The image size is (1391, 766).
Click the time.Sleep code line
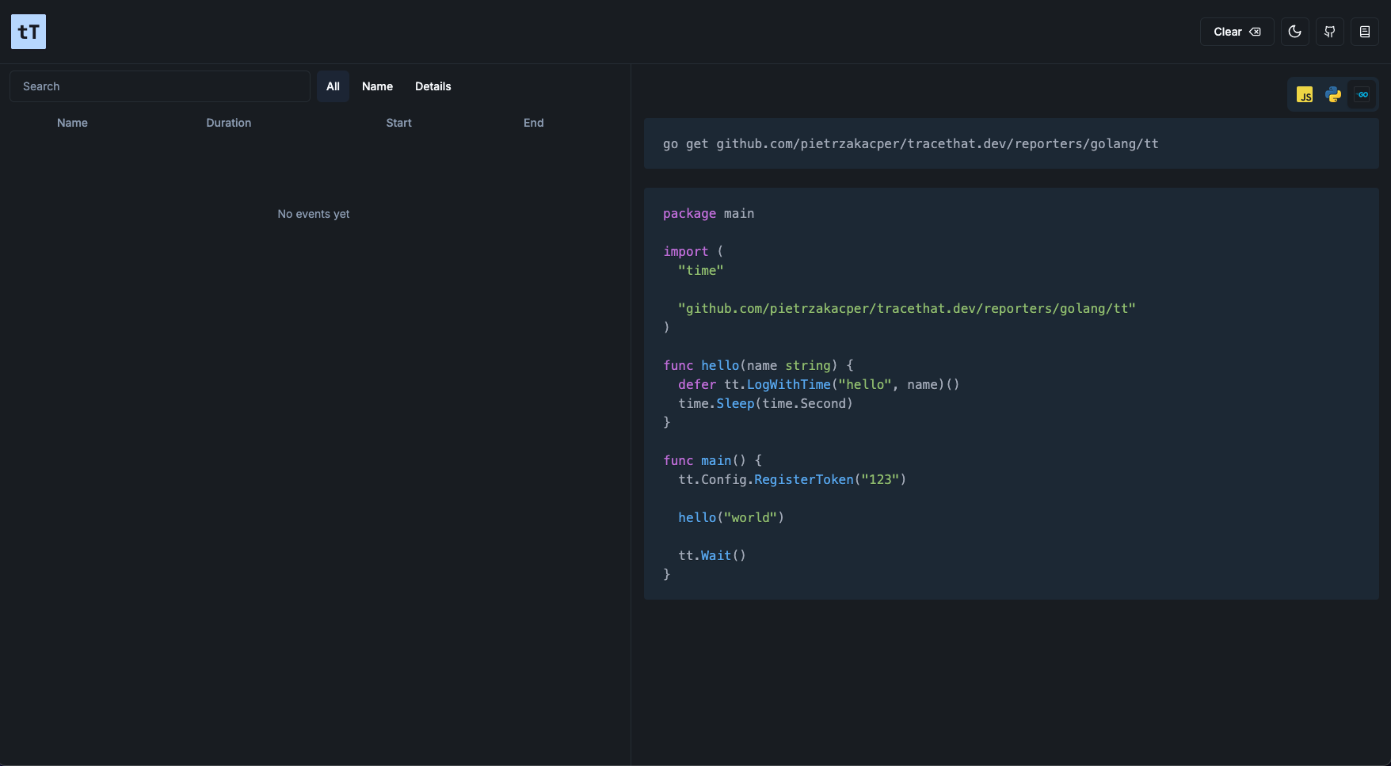click(765, 403)
